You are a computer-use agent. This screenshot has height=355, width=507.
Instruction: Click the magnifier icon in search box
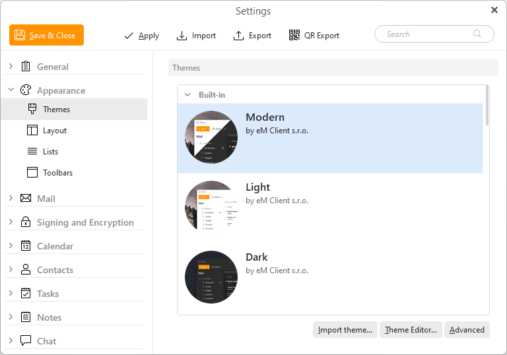pyautogui.click(x=477, y=34)
